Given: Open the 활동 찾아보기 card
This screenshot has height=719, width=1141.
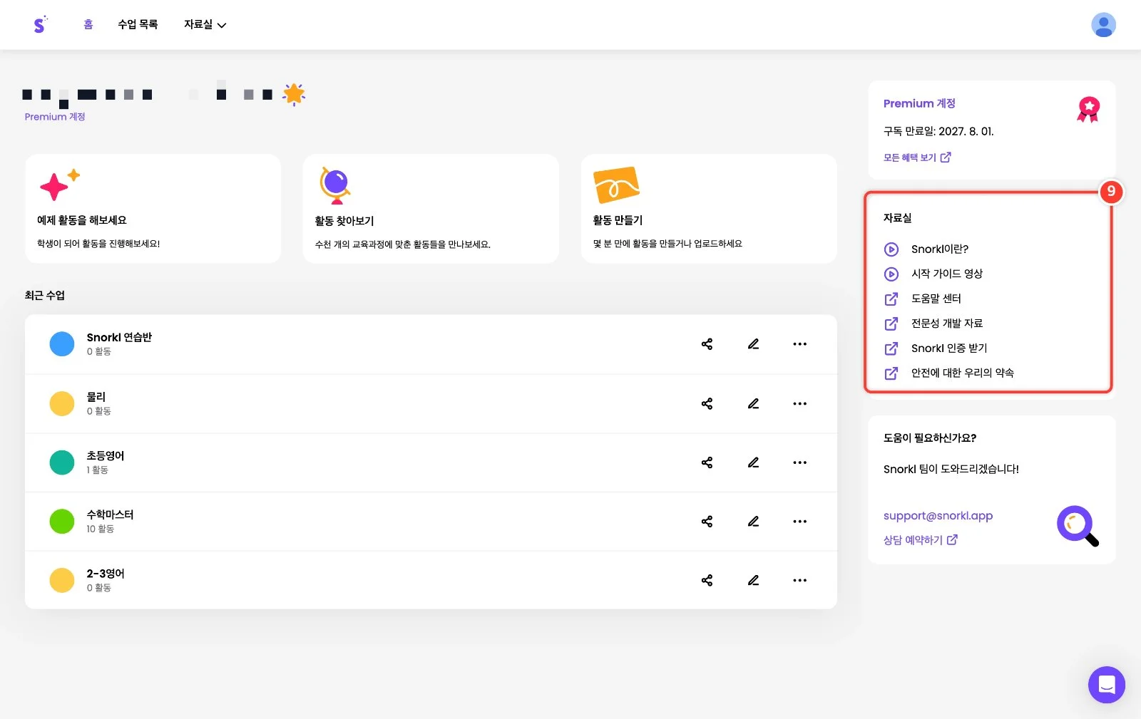Looking at the screenshot, I should 431,209.
